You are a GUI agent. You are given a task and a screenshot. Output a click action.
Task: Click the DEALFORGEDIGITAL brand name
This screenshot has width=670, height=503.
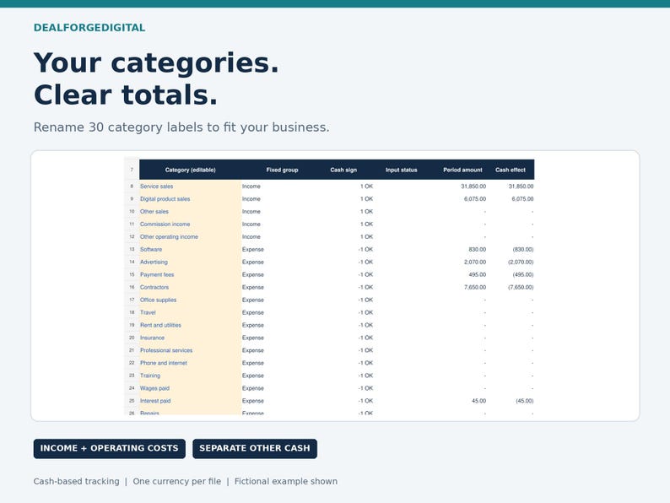tap(89, 28)
